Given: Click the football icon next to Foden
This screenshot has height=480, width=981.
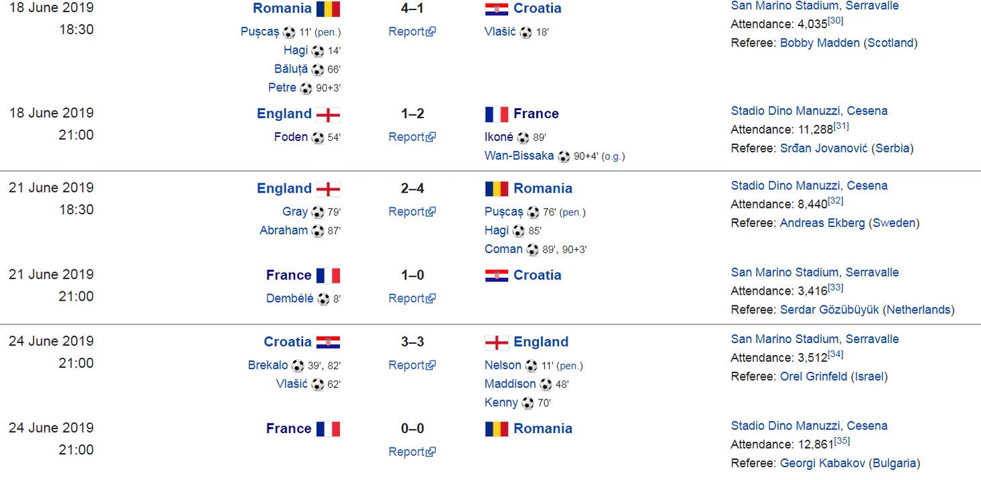Looking at the screenshot, I should pos(318,138).
